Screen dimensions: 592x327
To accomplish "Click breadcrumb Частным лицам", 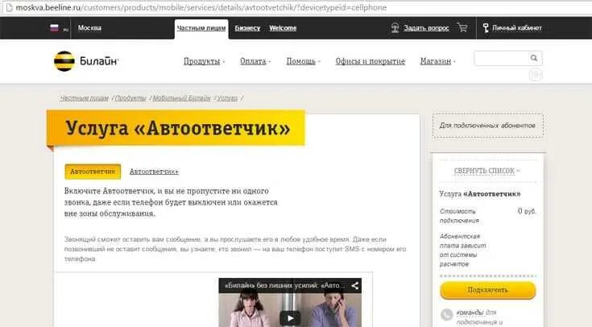I will point(84,98).
